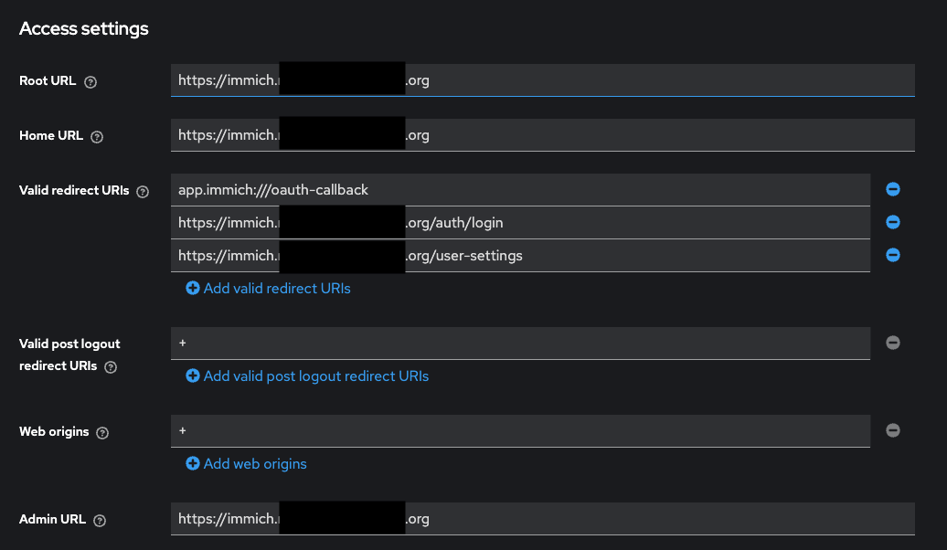Screen dimensions: 947x550
Task: Remove the user-settings redirect URI
Action: pyautogui.click(x=893, y=255)
